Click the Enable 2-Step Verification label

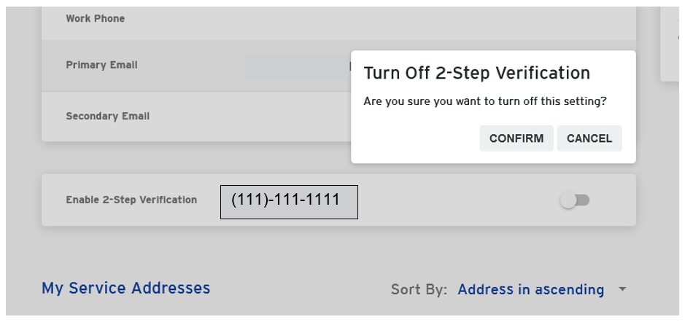tap(131, 200)
